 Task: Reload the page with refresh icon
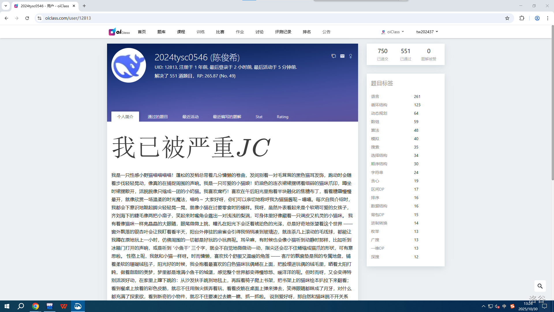click(x=27, y=18)
